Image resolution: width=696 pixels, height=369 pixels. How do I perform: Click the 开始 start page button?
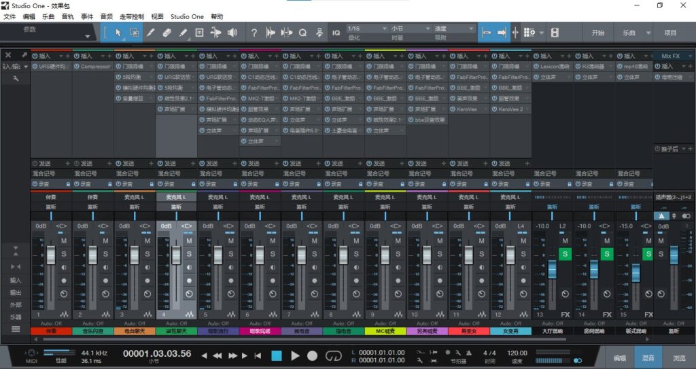[x=597, y=33]
